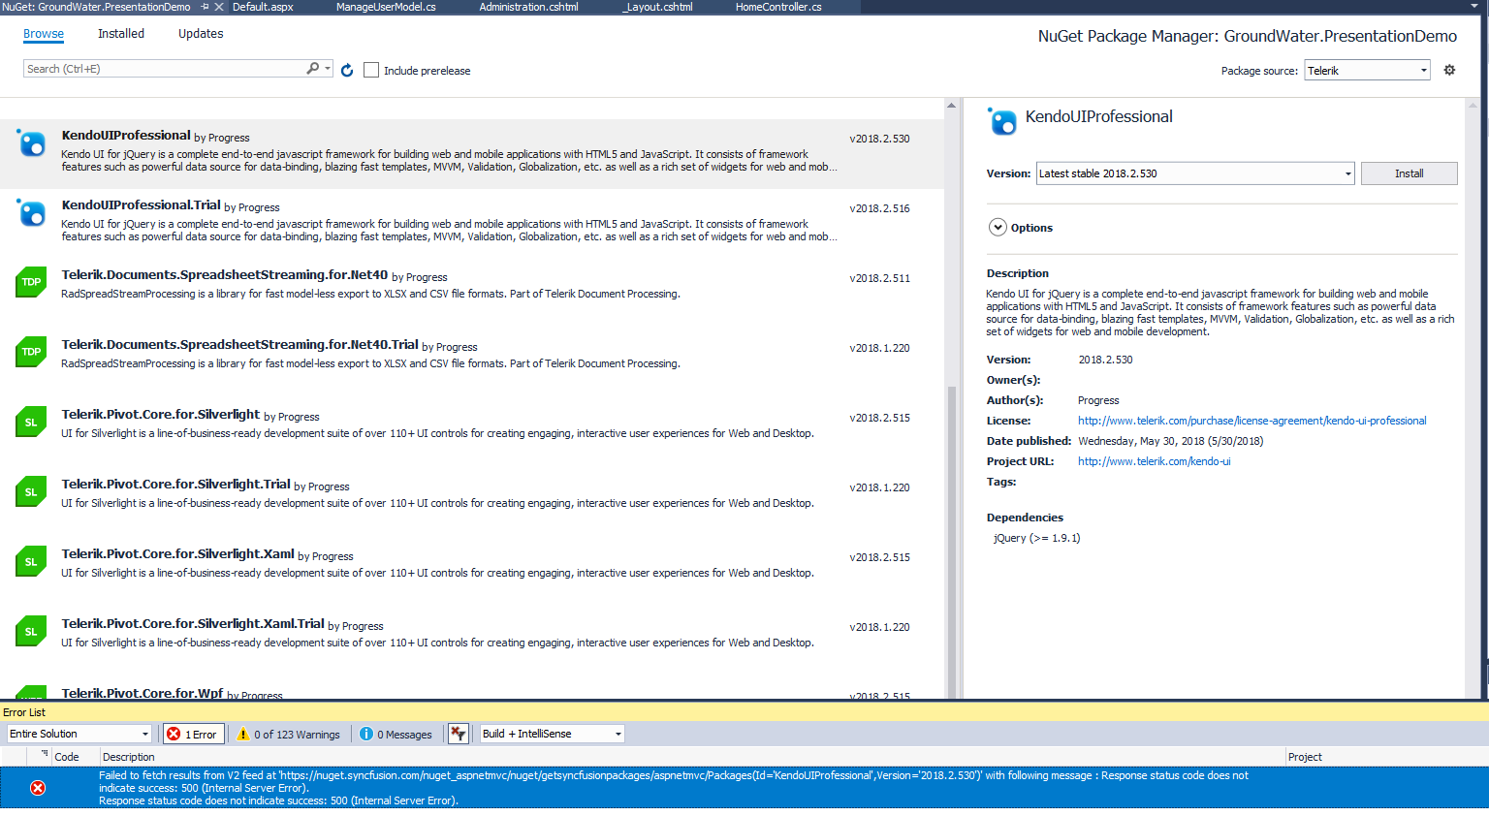Click the package list vertical scrollbar thumb
This screenshot has width=1489, height=816.
951,541
